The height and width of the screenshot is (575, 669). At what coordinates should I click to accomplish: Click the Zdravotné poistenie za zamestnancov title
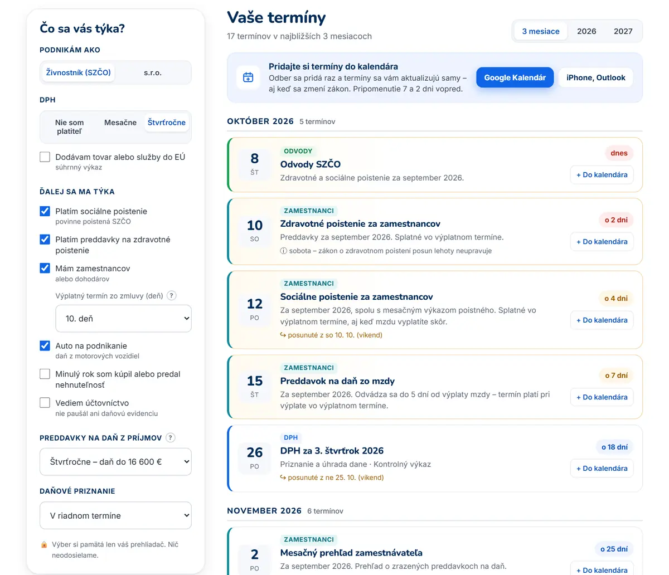click(360, 224)
